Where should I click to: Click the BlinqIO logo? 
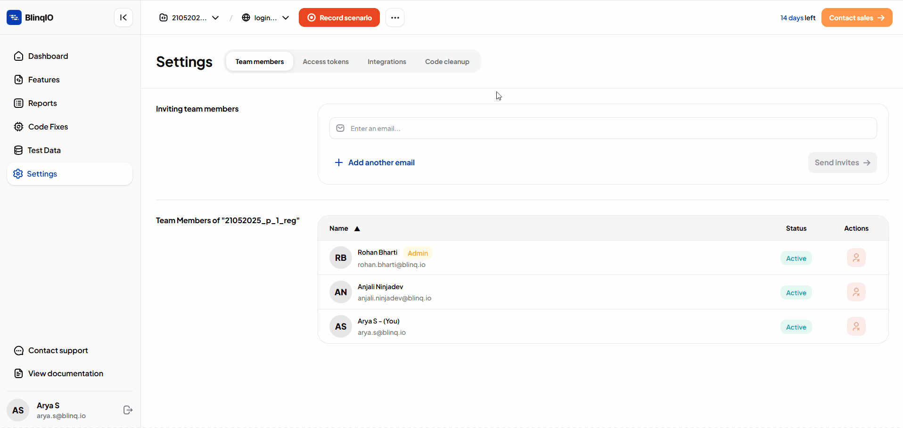[x=30, y=17]
